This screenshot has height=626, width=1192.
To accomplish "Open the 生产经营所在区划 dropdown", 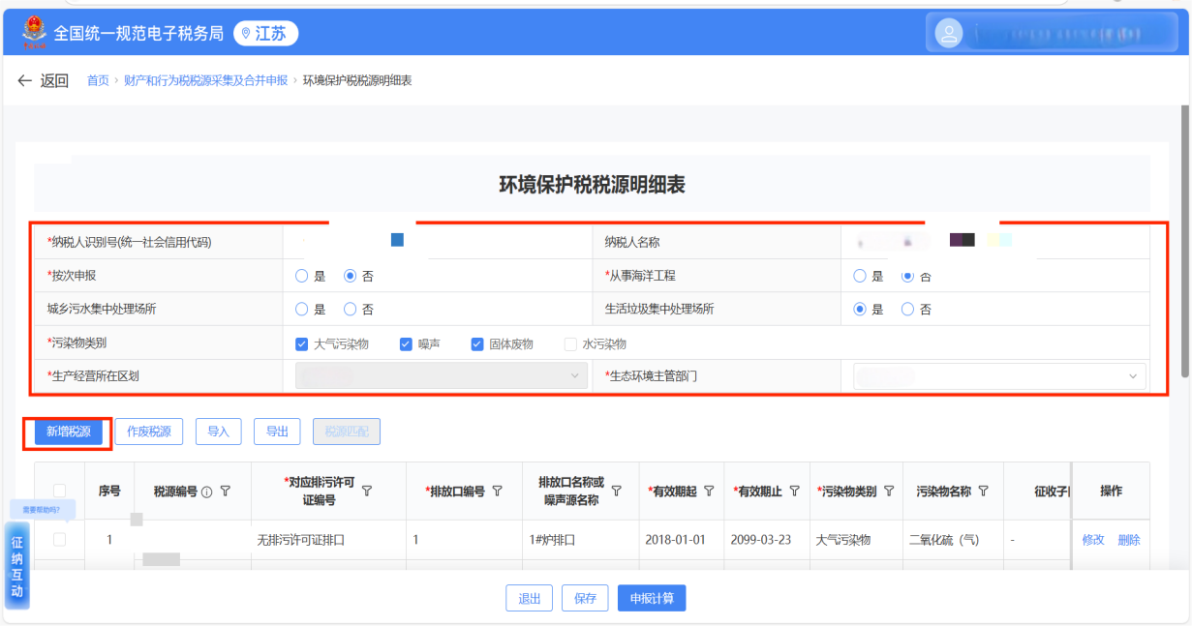I will tap(441, 375).
